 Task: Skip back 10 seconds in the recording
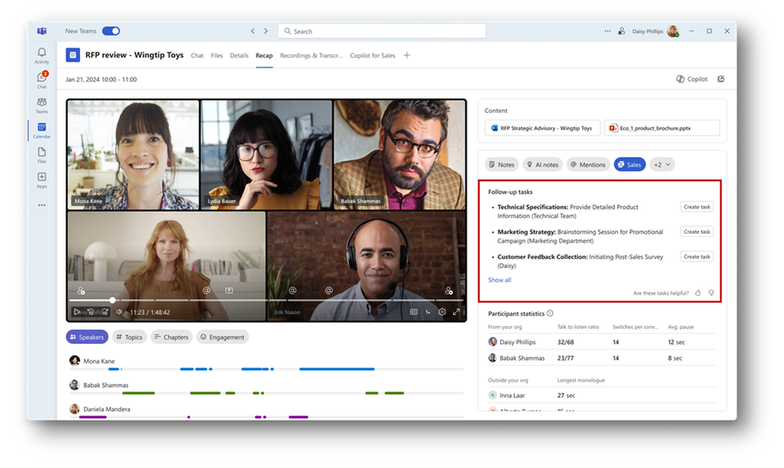tap(90, 312)
